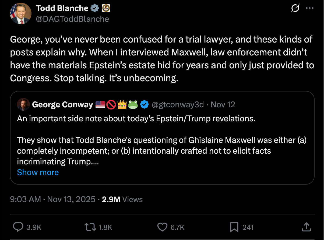Screen dimensions: 324x240
Task: Open the share icon
Action: click(306, 227)
